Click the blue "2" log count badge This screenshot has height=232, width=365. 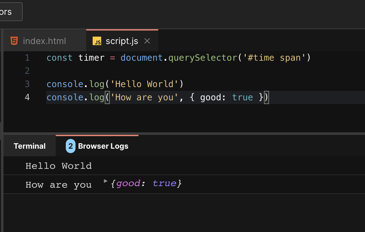click(70, 146)
